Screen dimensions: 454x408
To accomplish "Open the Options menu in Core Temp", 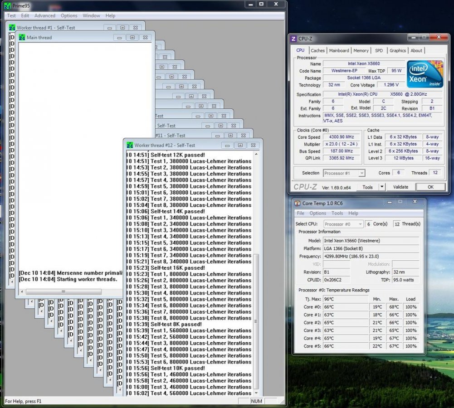I will [x=317, y=213].
